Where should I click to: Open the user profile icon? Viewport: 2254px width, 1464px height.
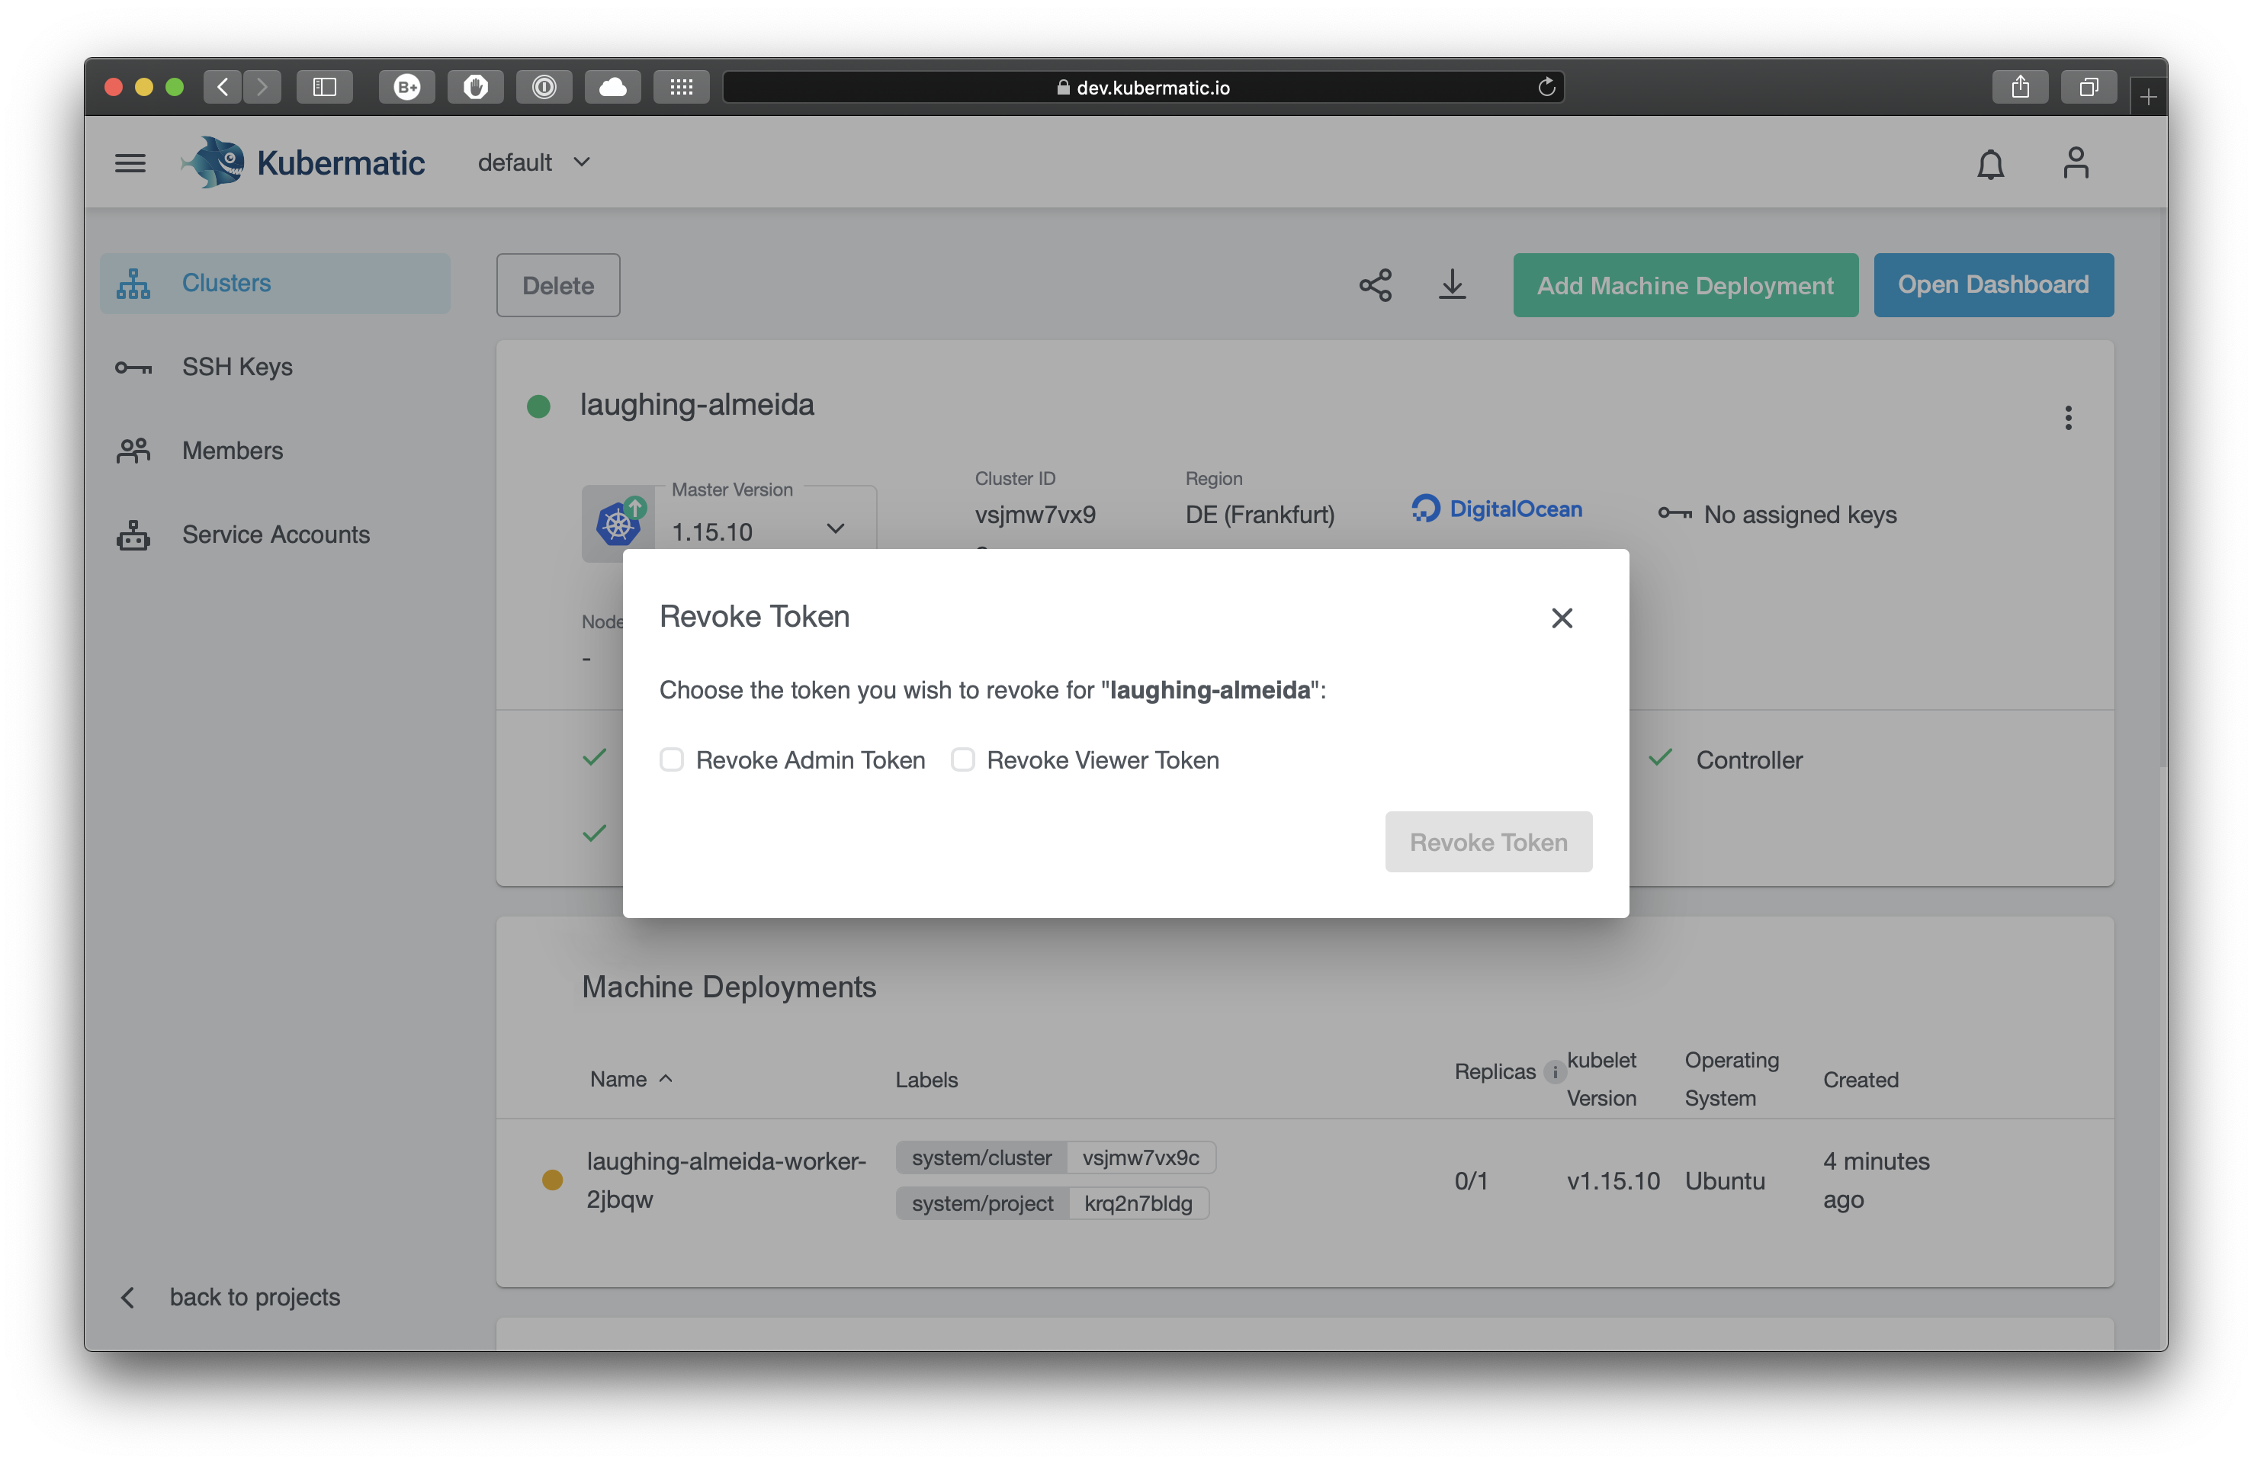point(2075,163)
